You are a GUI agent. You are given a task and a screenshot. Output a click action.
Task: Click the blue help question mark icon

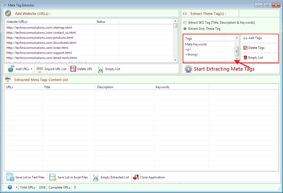click(10, 187)
